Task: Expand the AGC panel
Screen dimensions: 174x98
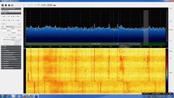Action: click(11, 48)
